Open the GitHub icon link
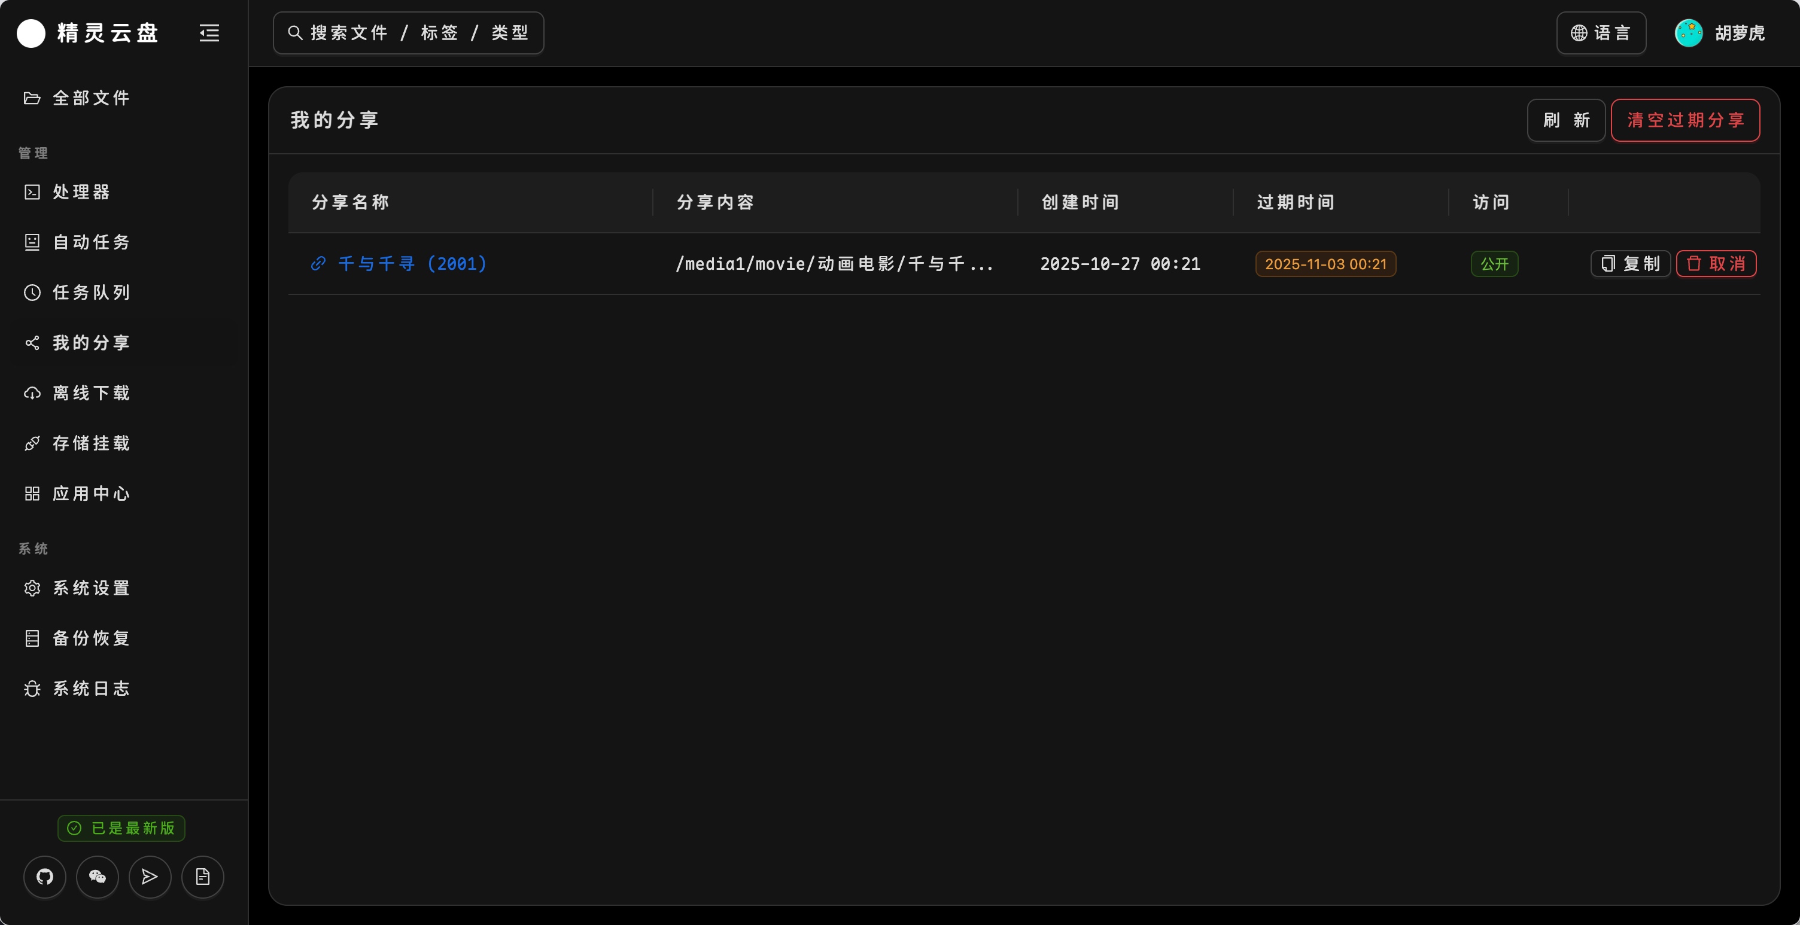The height and width of the screenshot is (925, 1800). tap(45, 877)
